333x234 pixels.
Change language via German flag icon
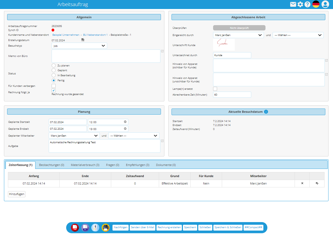coord(316,4)
